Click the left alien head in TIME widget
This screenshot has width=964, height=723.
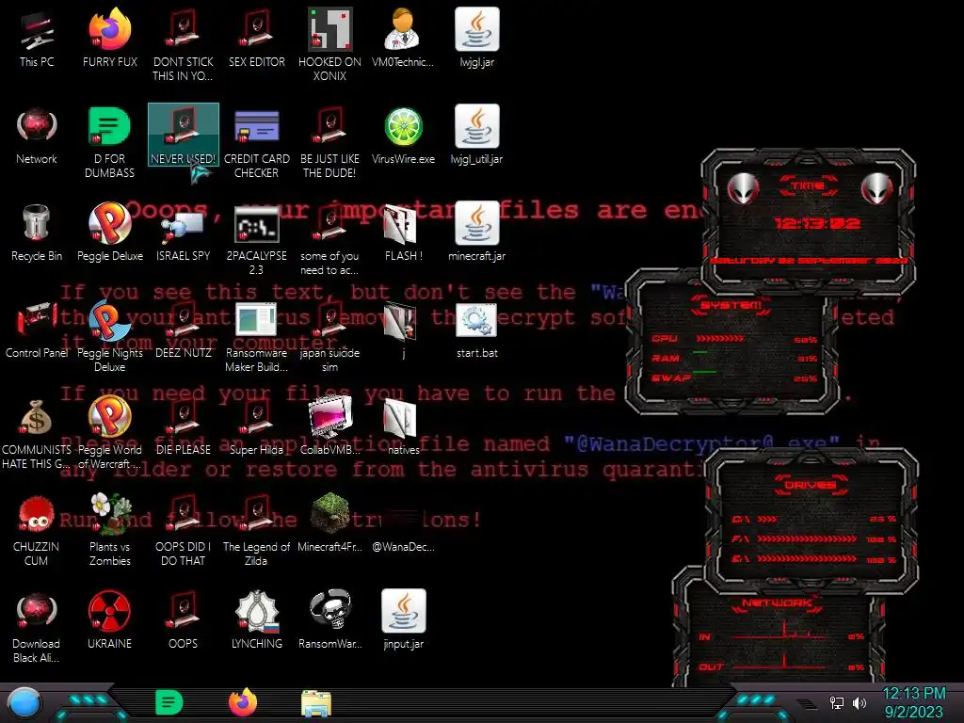tap(743, 188)
